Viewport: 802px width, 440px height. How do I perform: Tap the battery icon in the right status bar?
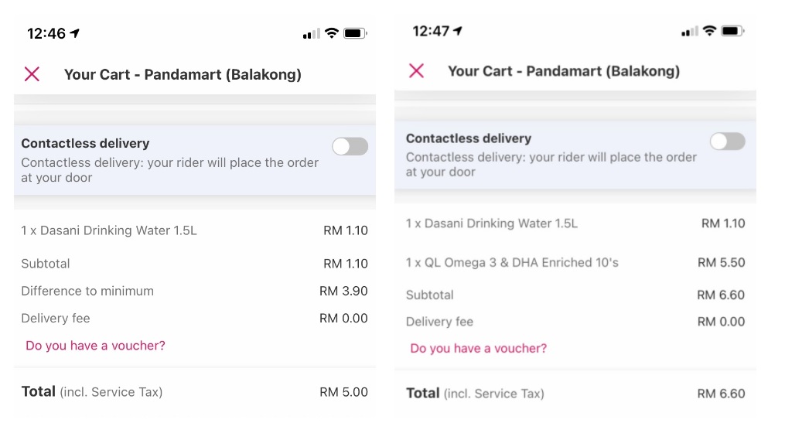732,31
